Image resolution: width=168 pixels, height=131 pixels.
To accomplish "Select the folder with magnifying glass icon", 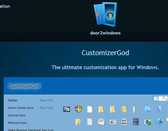I will click(79, 122).
